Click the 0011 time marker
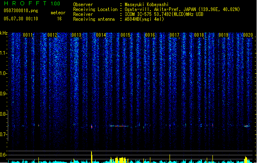This screenshot has height=163, width=257. (x=28, y=35)
